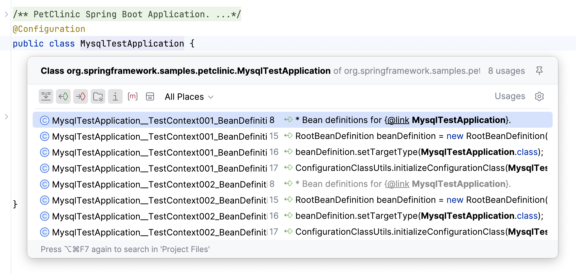The image size is (576, 274).
Task: Click the preview pane icon in the toolbar
Action: [x=150, y=97]
